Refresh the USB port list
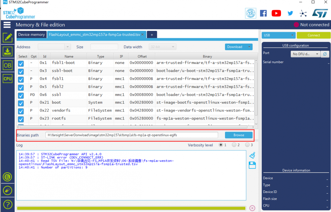 (325, 54)
